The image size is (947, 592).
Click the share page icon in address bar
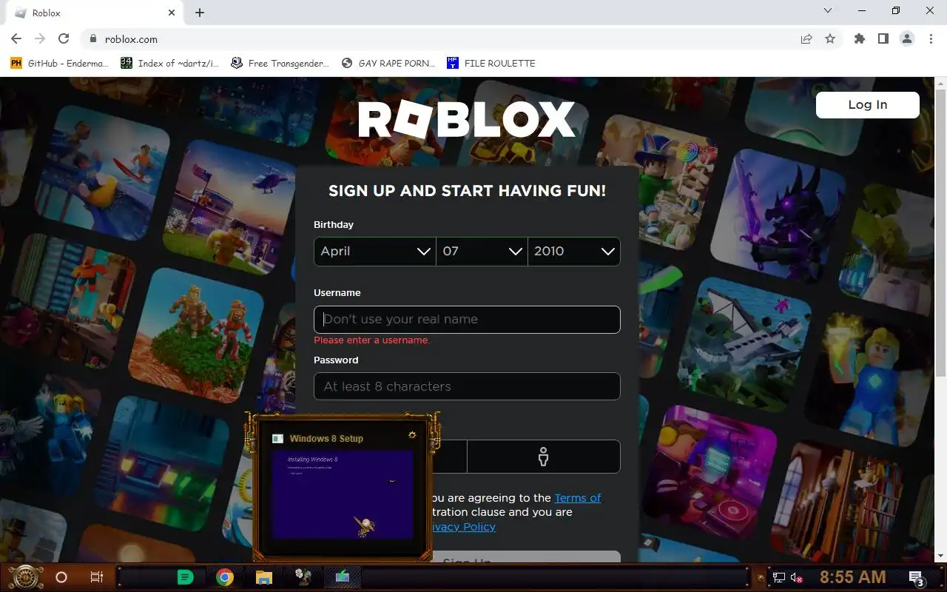(x=806, y=39)
